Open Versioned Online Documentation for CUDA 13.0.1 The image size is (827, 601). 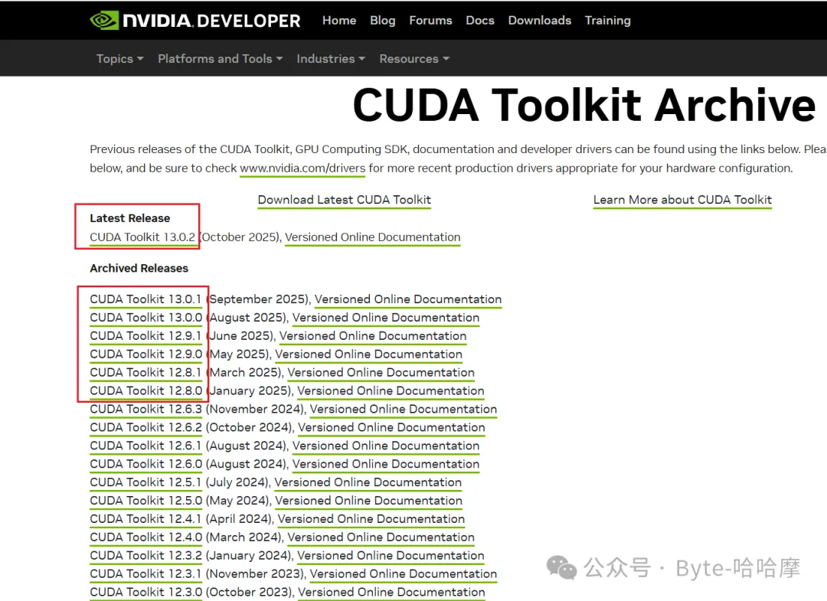pos(407,299)
